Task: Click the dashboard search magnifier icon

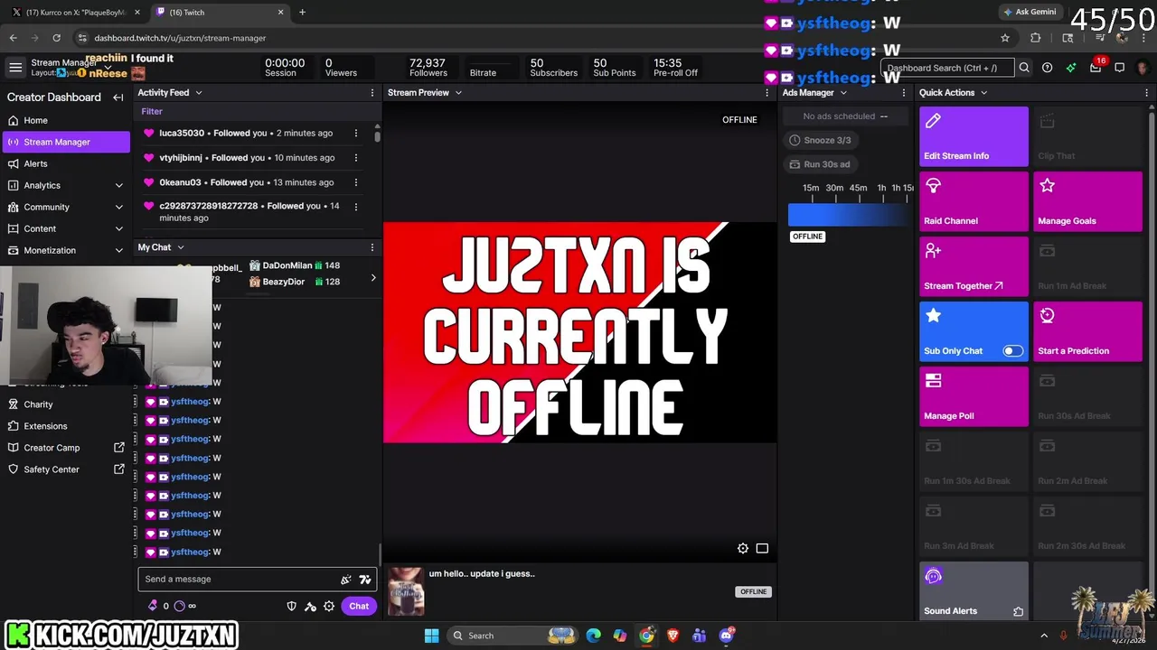Action: pyautogui.click(x=1024, y=68)
